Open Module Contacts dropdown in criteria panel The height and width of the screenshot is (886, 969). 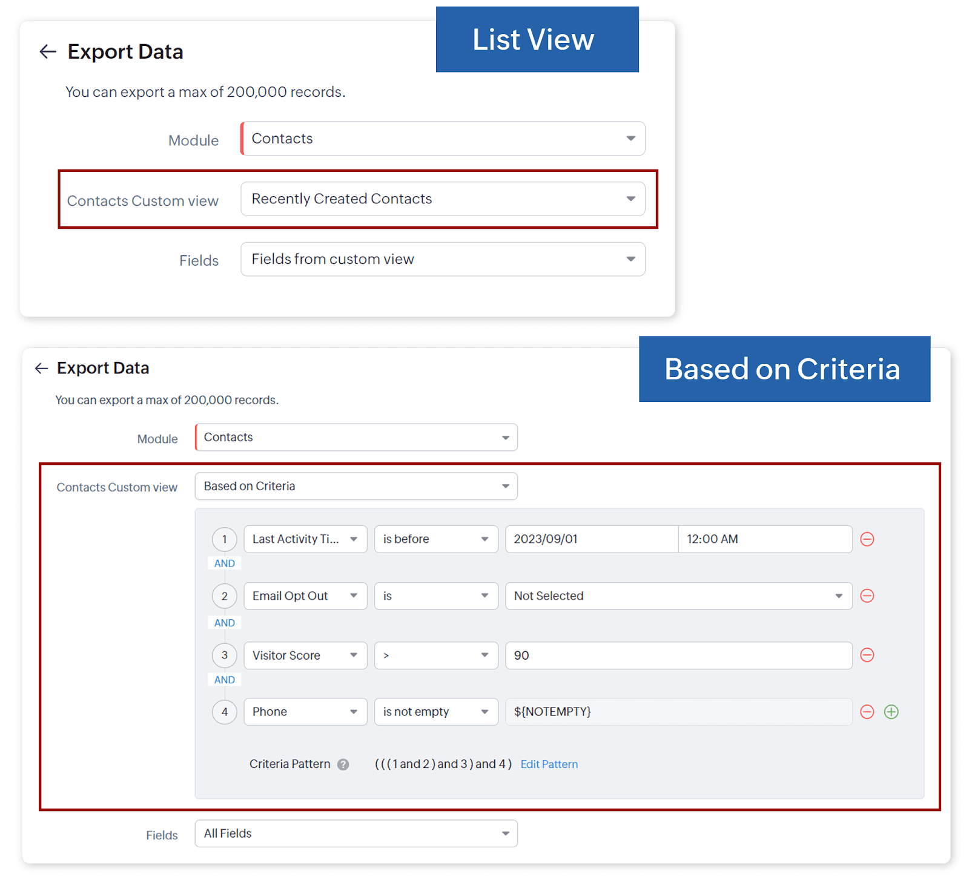click(x=356, y=438)
